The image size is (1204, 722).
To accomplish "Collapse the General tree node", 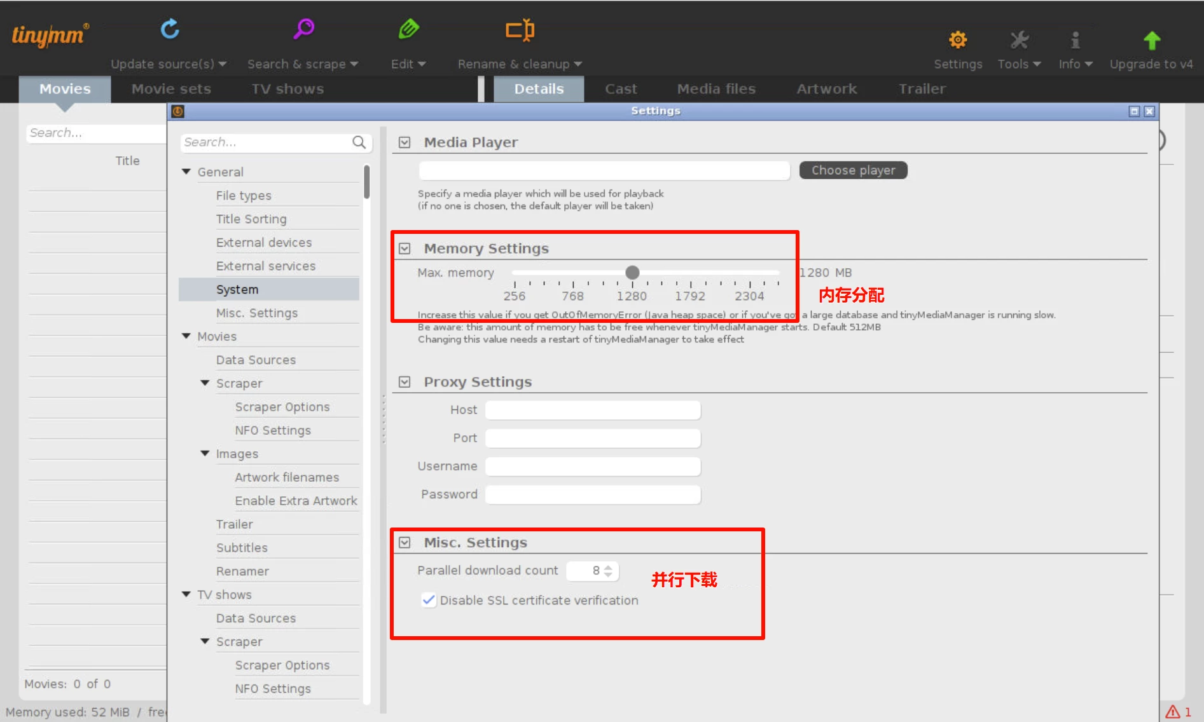I will point(186,172).
